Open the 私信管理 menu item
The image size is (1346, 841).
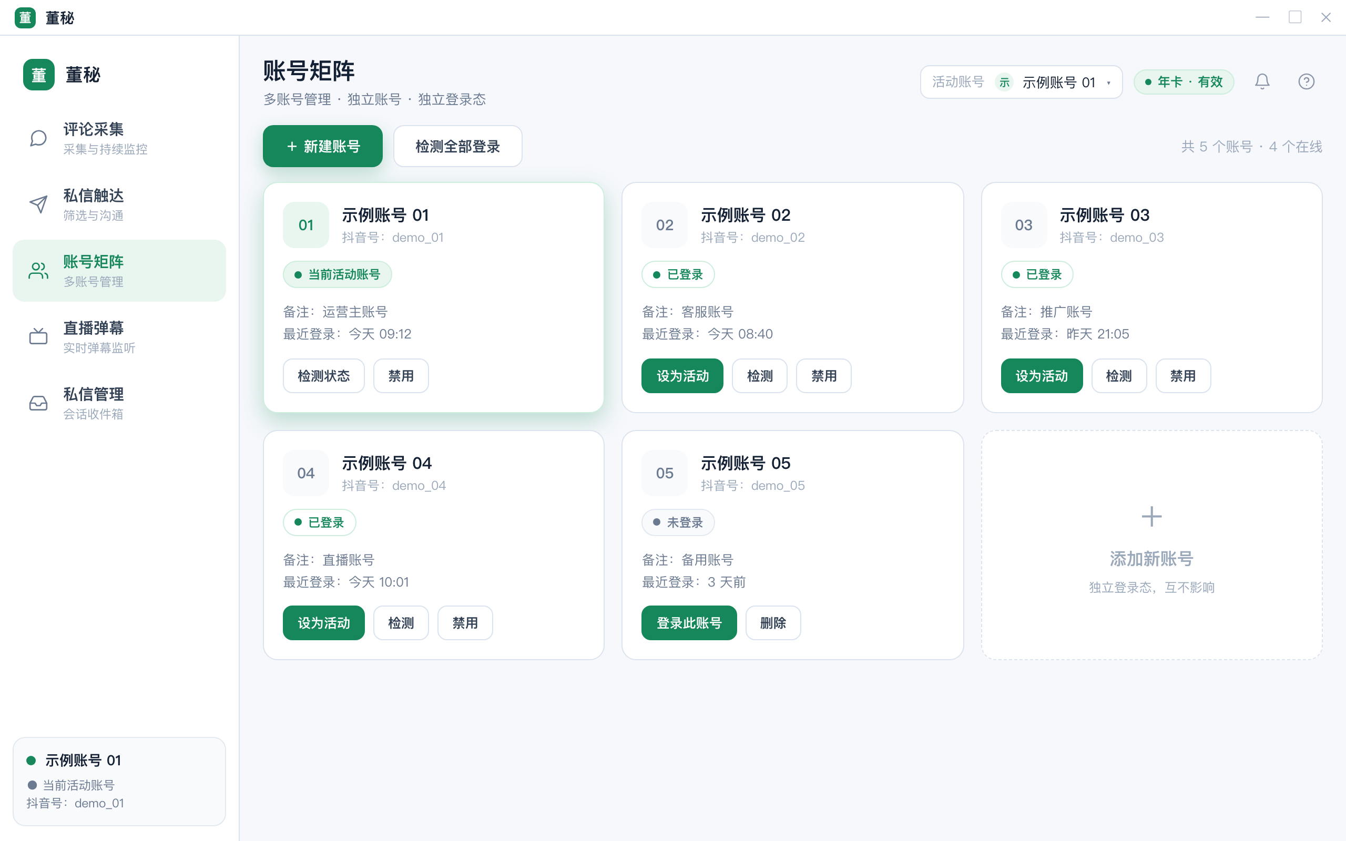[119, 403]
